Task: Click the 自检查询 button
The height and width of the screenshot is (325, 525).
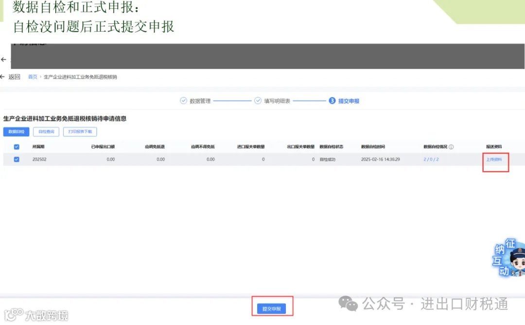Action: coord(46,132)
